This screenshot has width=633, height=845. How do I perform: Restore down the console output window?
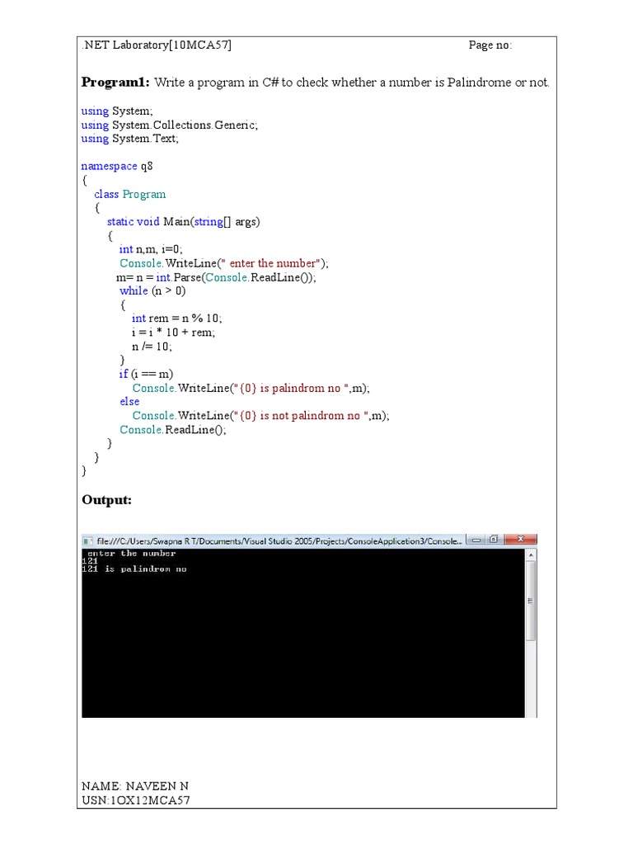click(494, 540)
